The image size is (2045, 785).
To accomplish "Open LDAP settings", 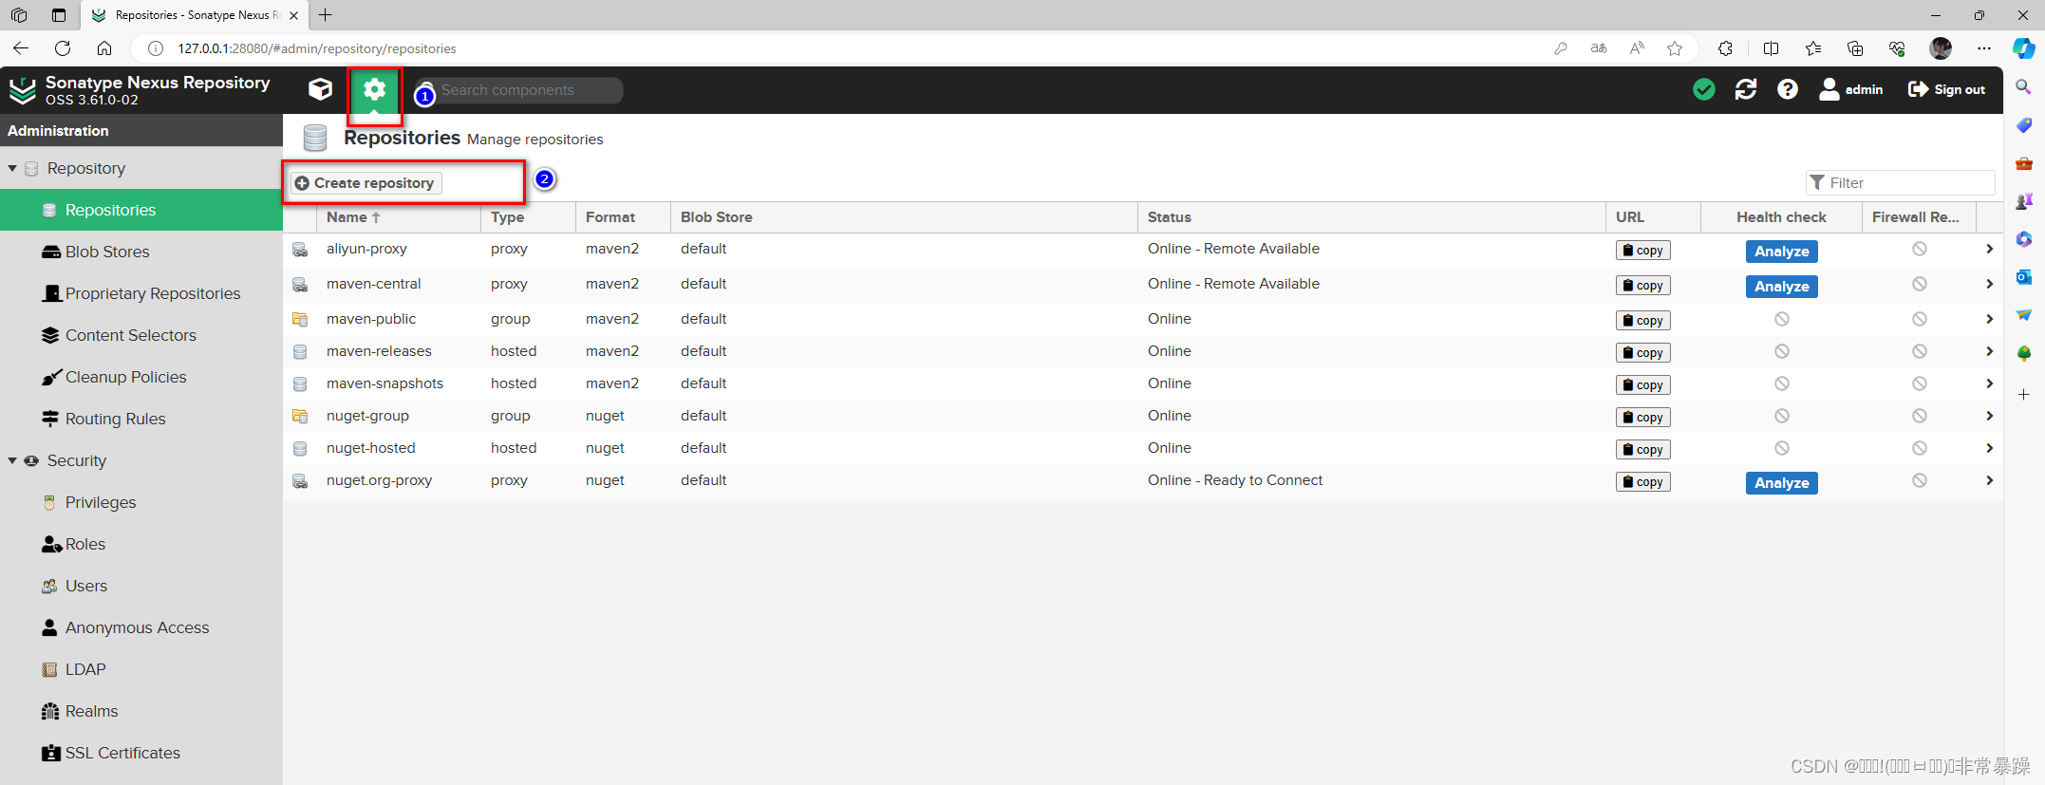I will (x=141, y=669).
